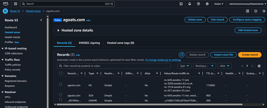The width and height of the screenshot is (267, 108).
Task: Click the filter records search field
Action: point(114,66)
